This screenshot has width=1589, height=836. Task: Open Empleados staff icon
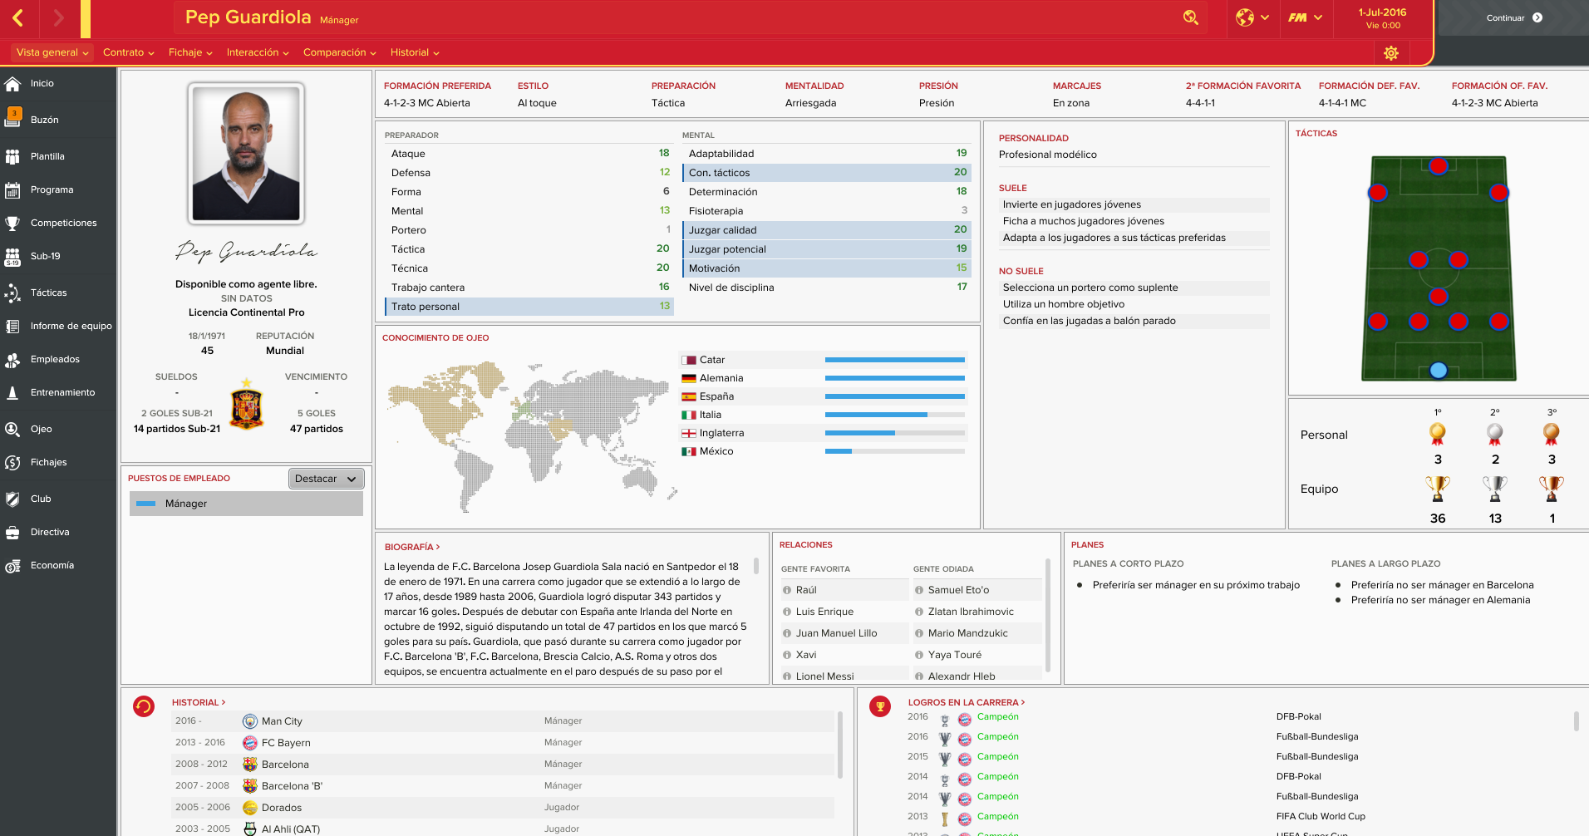point(12,360)
